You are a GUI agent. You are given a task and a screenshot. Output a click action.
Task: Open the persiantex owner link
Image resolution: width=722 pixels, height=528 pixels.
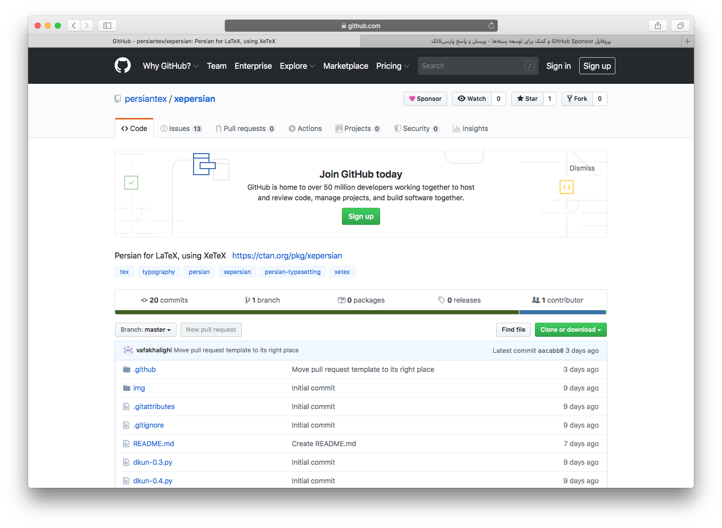point(146,99)
